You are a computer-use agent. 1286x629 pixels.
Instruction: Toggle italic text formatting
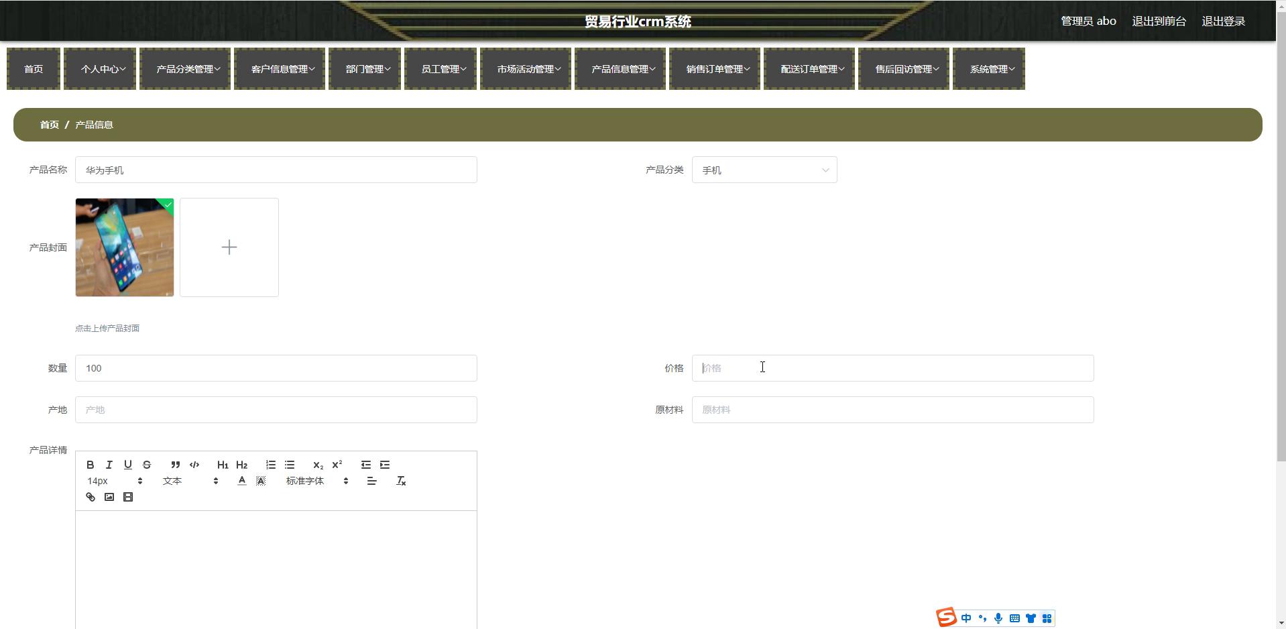109,465
